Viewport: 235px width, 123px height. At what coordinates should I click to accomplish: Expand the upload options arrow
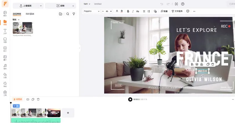coord(41,6)
